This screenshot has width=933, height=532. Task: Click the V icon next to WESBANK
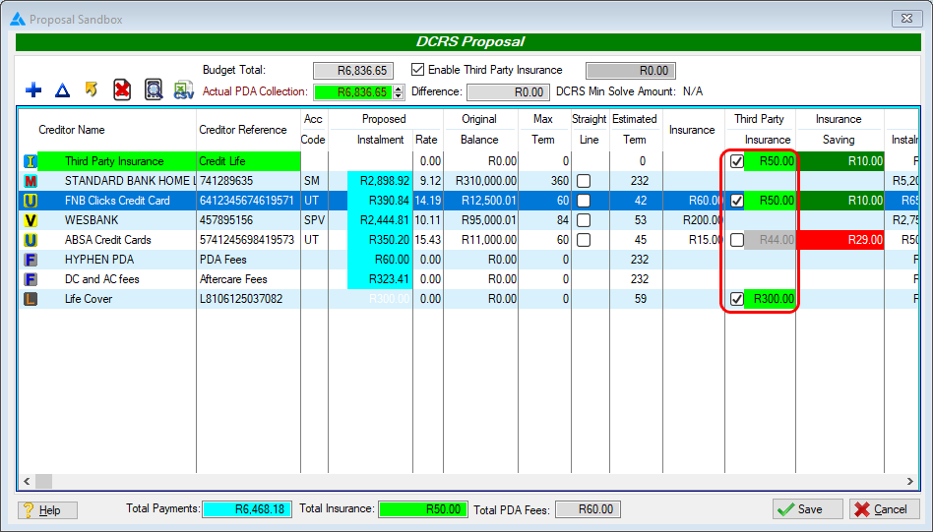click(30, 220)
